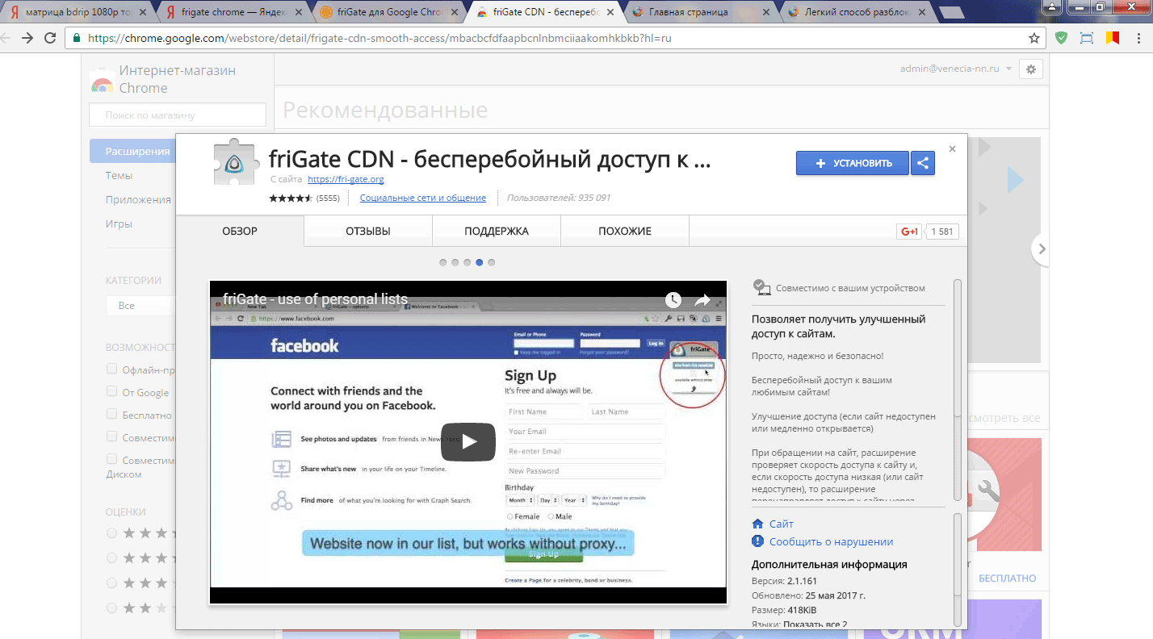Select the third star rating radio
Screen dimensions: 1153x639
pyautogui.click(x=112, y=583)
